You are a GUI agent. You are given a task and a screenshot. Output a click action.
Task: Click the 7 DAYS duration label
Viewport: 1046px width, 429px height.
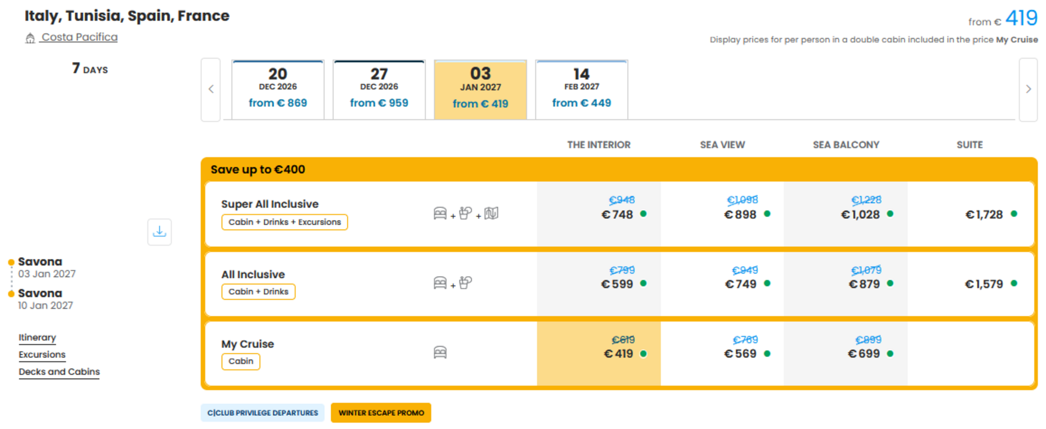click(x=90, y=69)
